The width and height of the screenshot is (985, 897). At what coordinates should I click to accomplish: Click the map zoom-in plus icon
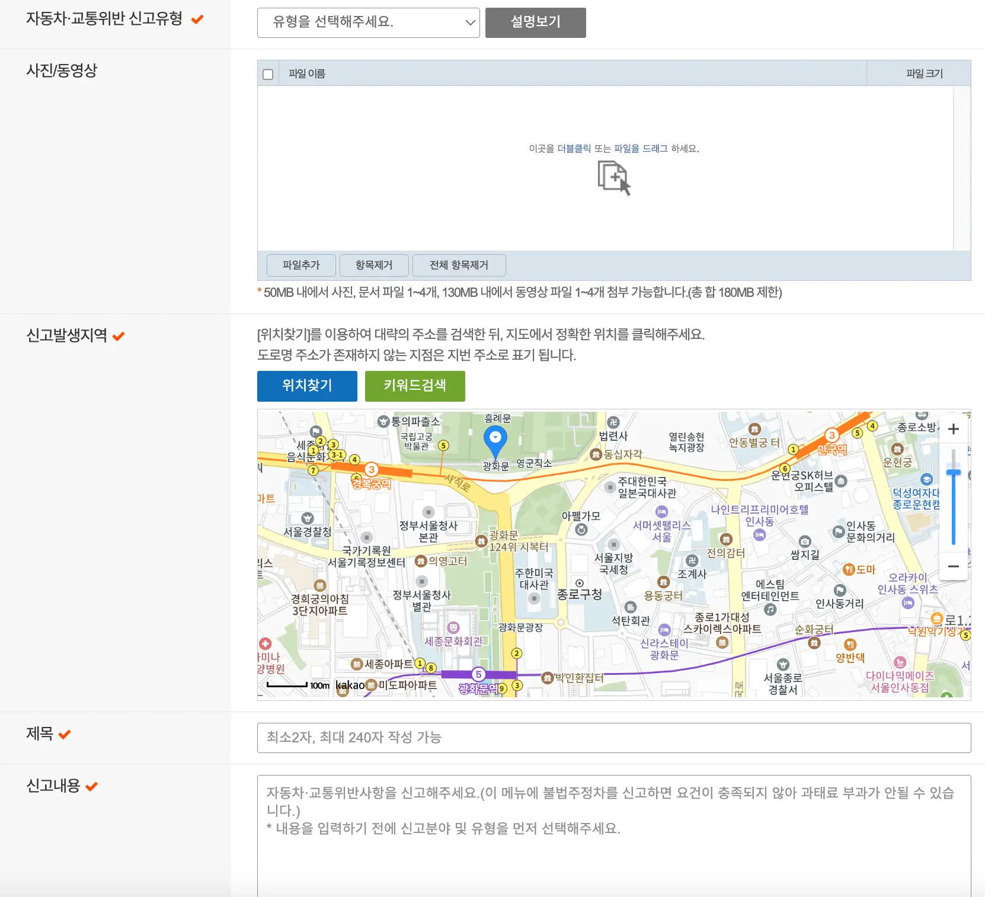pyautogui.click(x=953, y=428)
